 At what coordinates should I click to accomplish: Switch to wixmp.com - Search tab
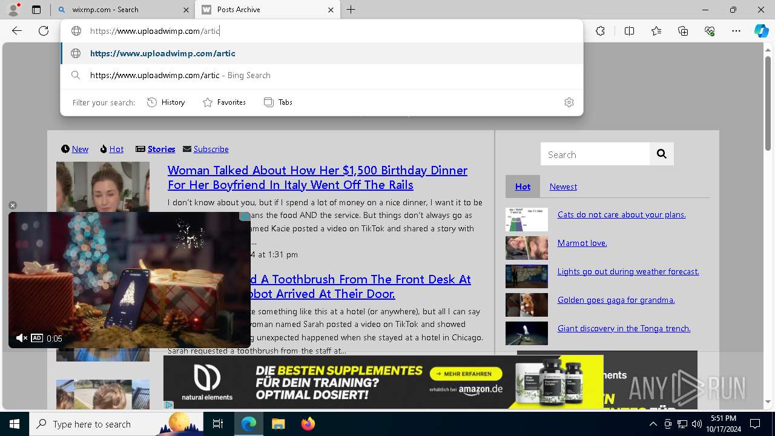click(122, 10)
